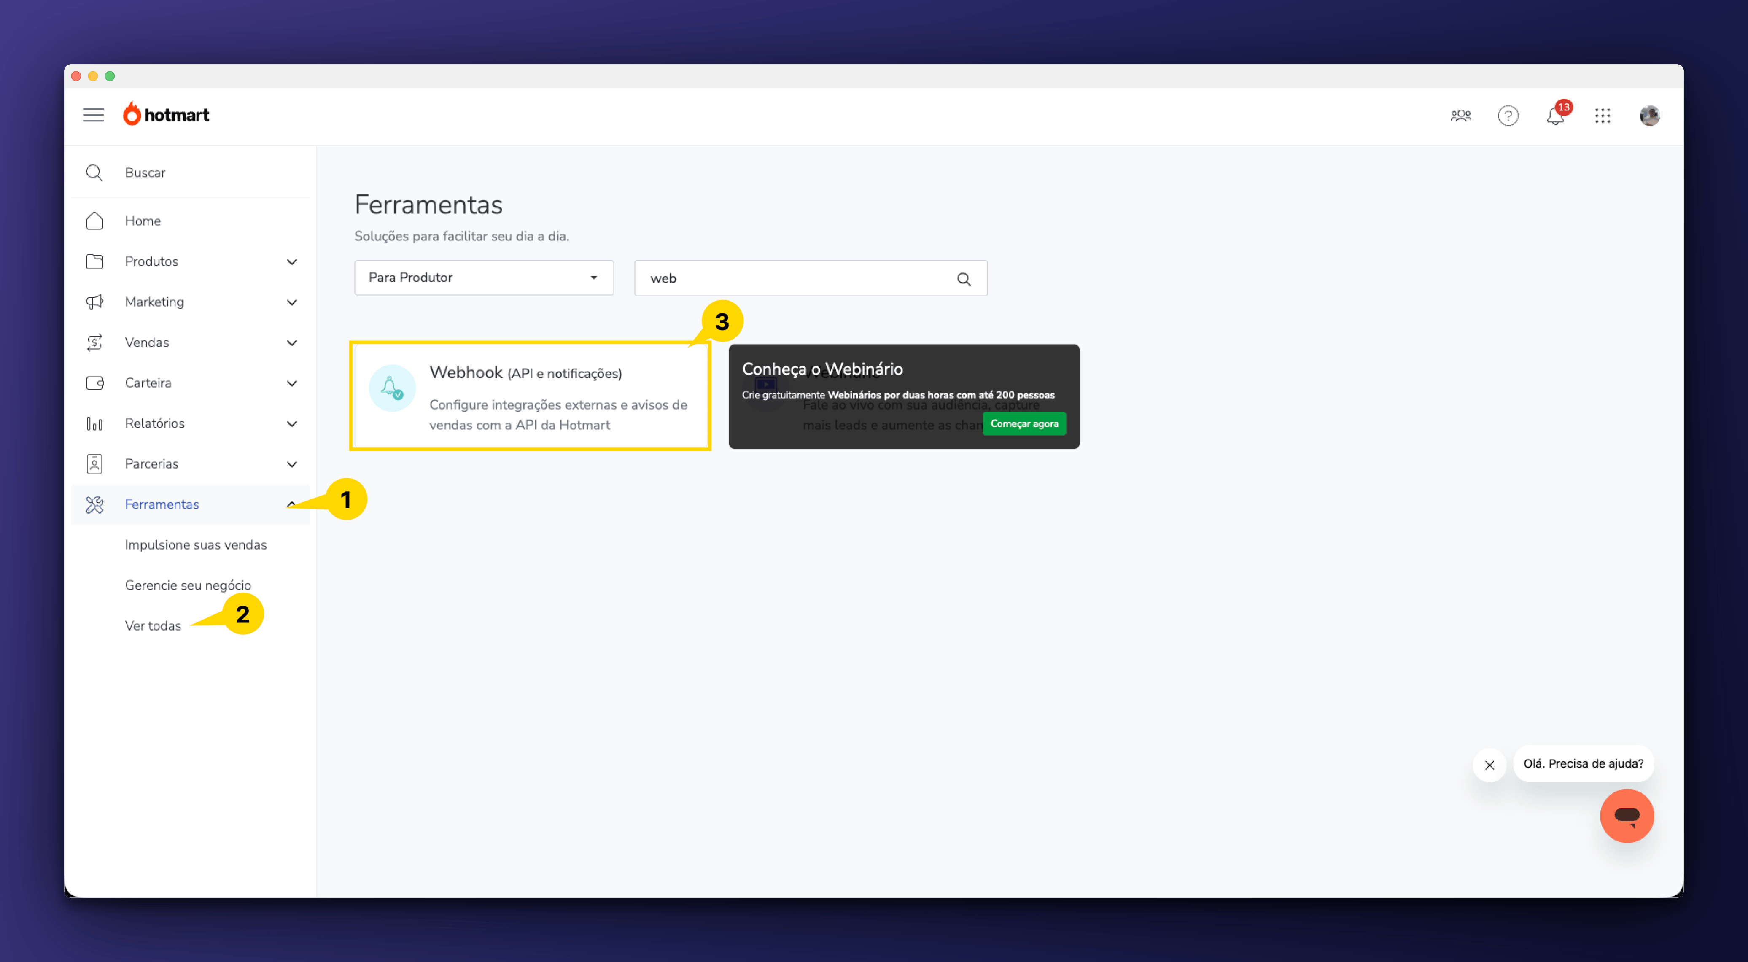
Task: Expand the Marketing chevron
Action: (292, 302)
